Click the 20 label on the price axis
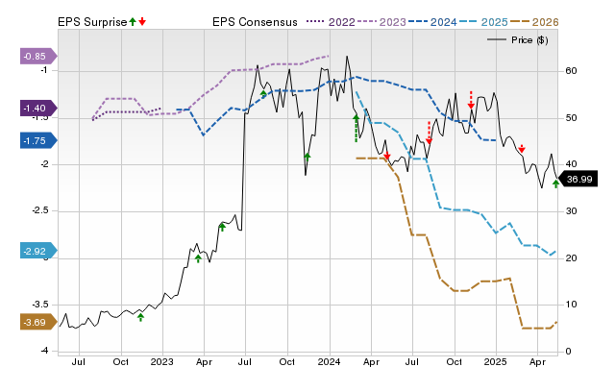Screen dimensions: 615x367 (571, 258)
